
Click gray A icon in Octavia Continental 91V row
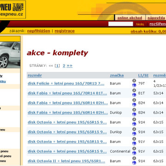[x=134, y=148]
